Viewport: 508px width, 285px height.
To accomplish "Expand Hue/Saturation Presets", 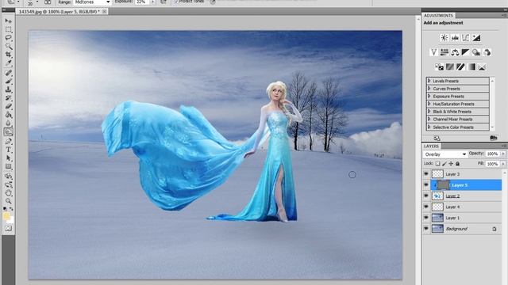I will pyautogui.click(x=429, y=104).
